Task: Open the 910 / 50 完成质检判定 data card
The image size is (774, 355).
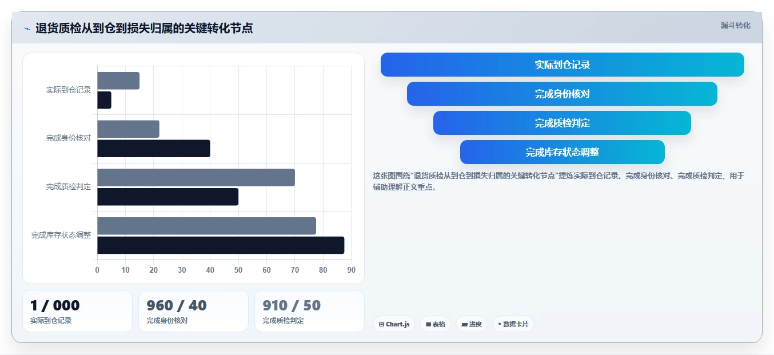Action: (309, 311)
